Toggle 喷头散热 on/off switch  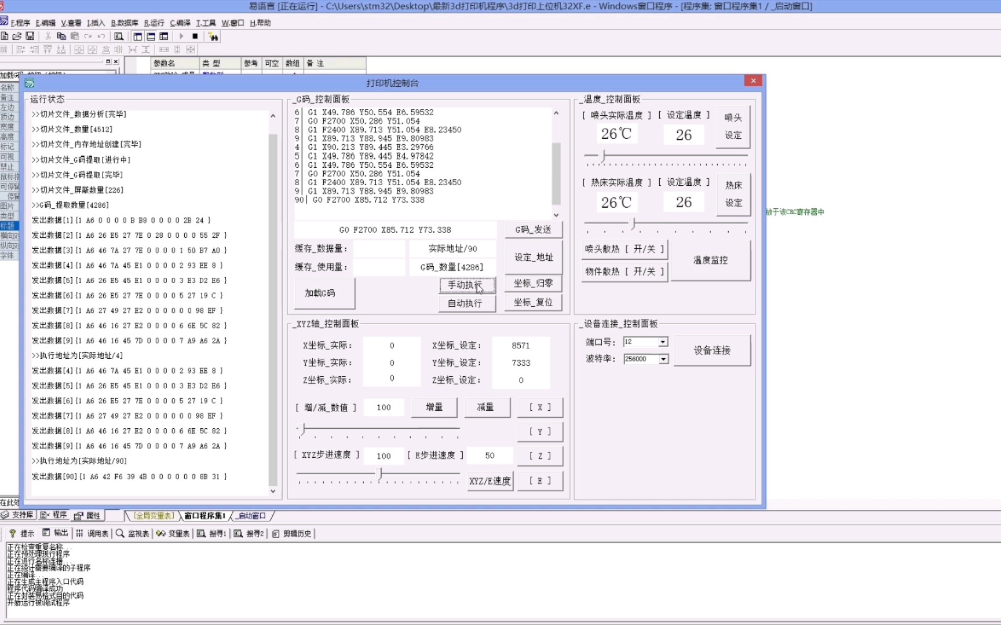(624, 249)
